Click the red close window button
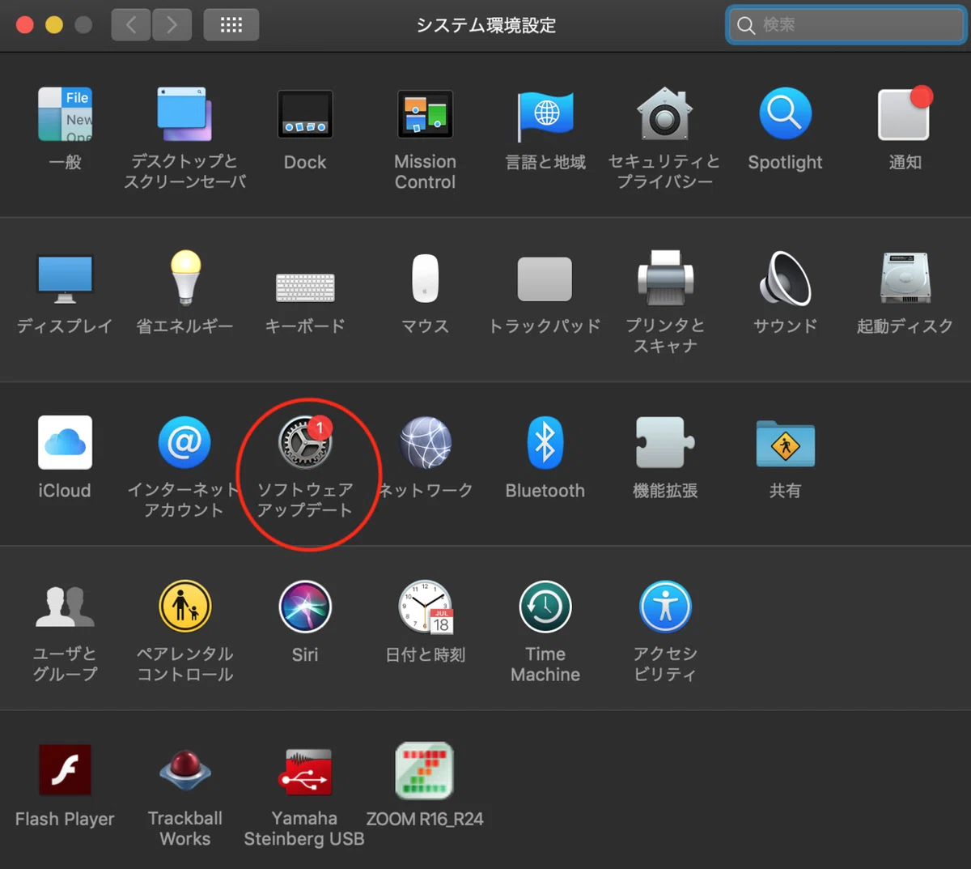 pyautogui.click(x=25, y=25)
